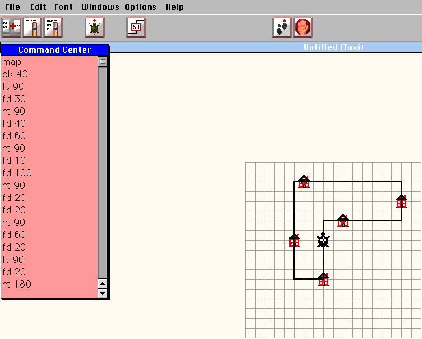Click the Command Center scroll down arrow
Image resolution: width=422 pixels, height=339 pixels.
(103, 293)
